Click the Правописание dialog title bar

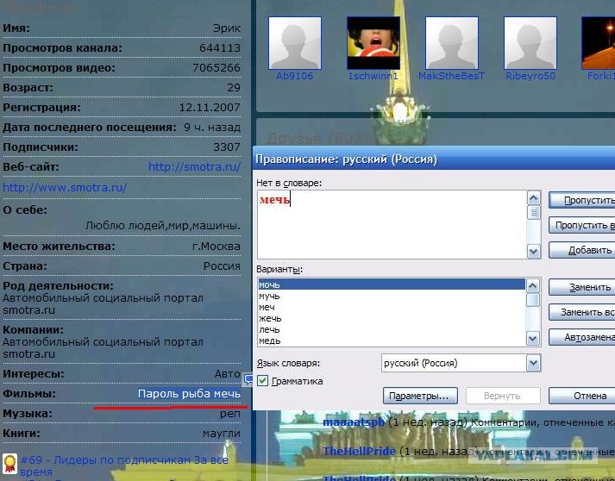pos(434,159)
